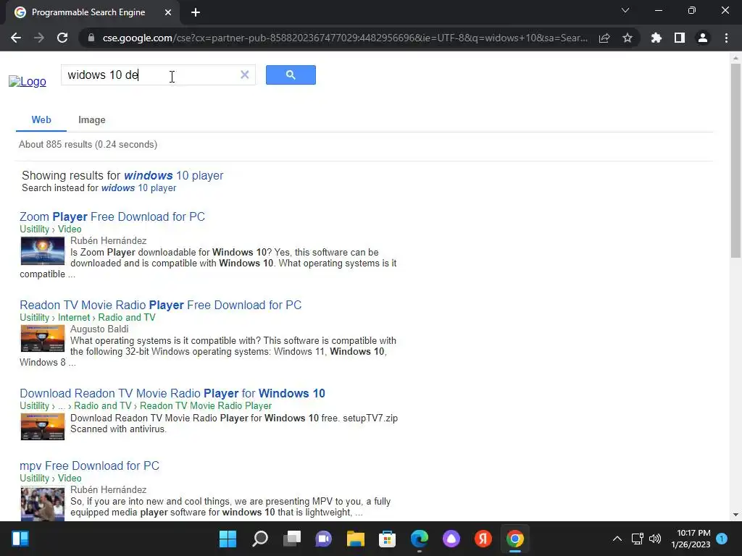Close the Programmable Search Engine tab
This screenshot has height=556, width=742.
pos(168,12)
